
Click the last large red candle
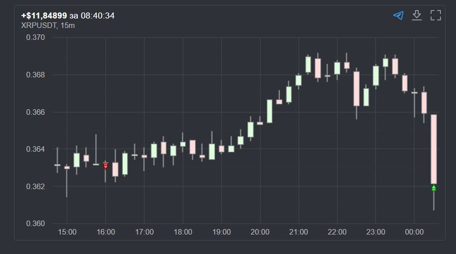click(x=434, y=149)
